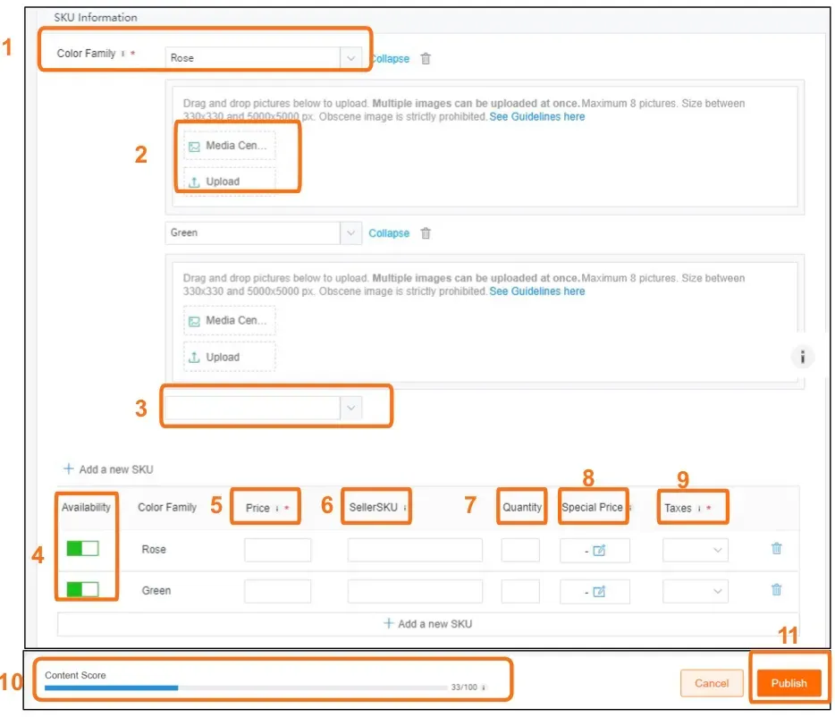Click the Cancel button
The width and height of the screenshot is (835, 717).
pos(712,683)
